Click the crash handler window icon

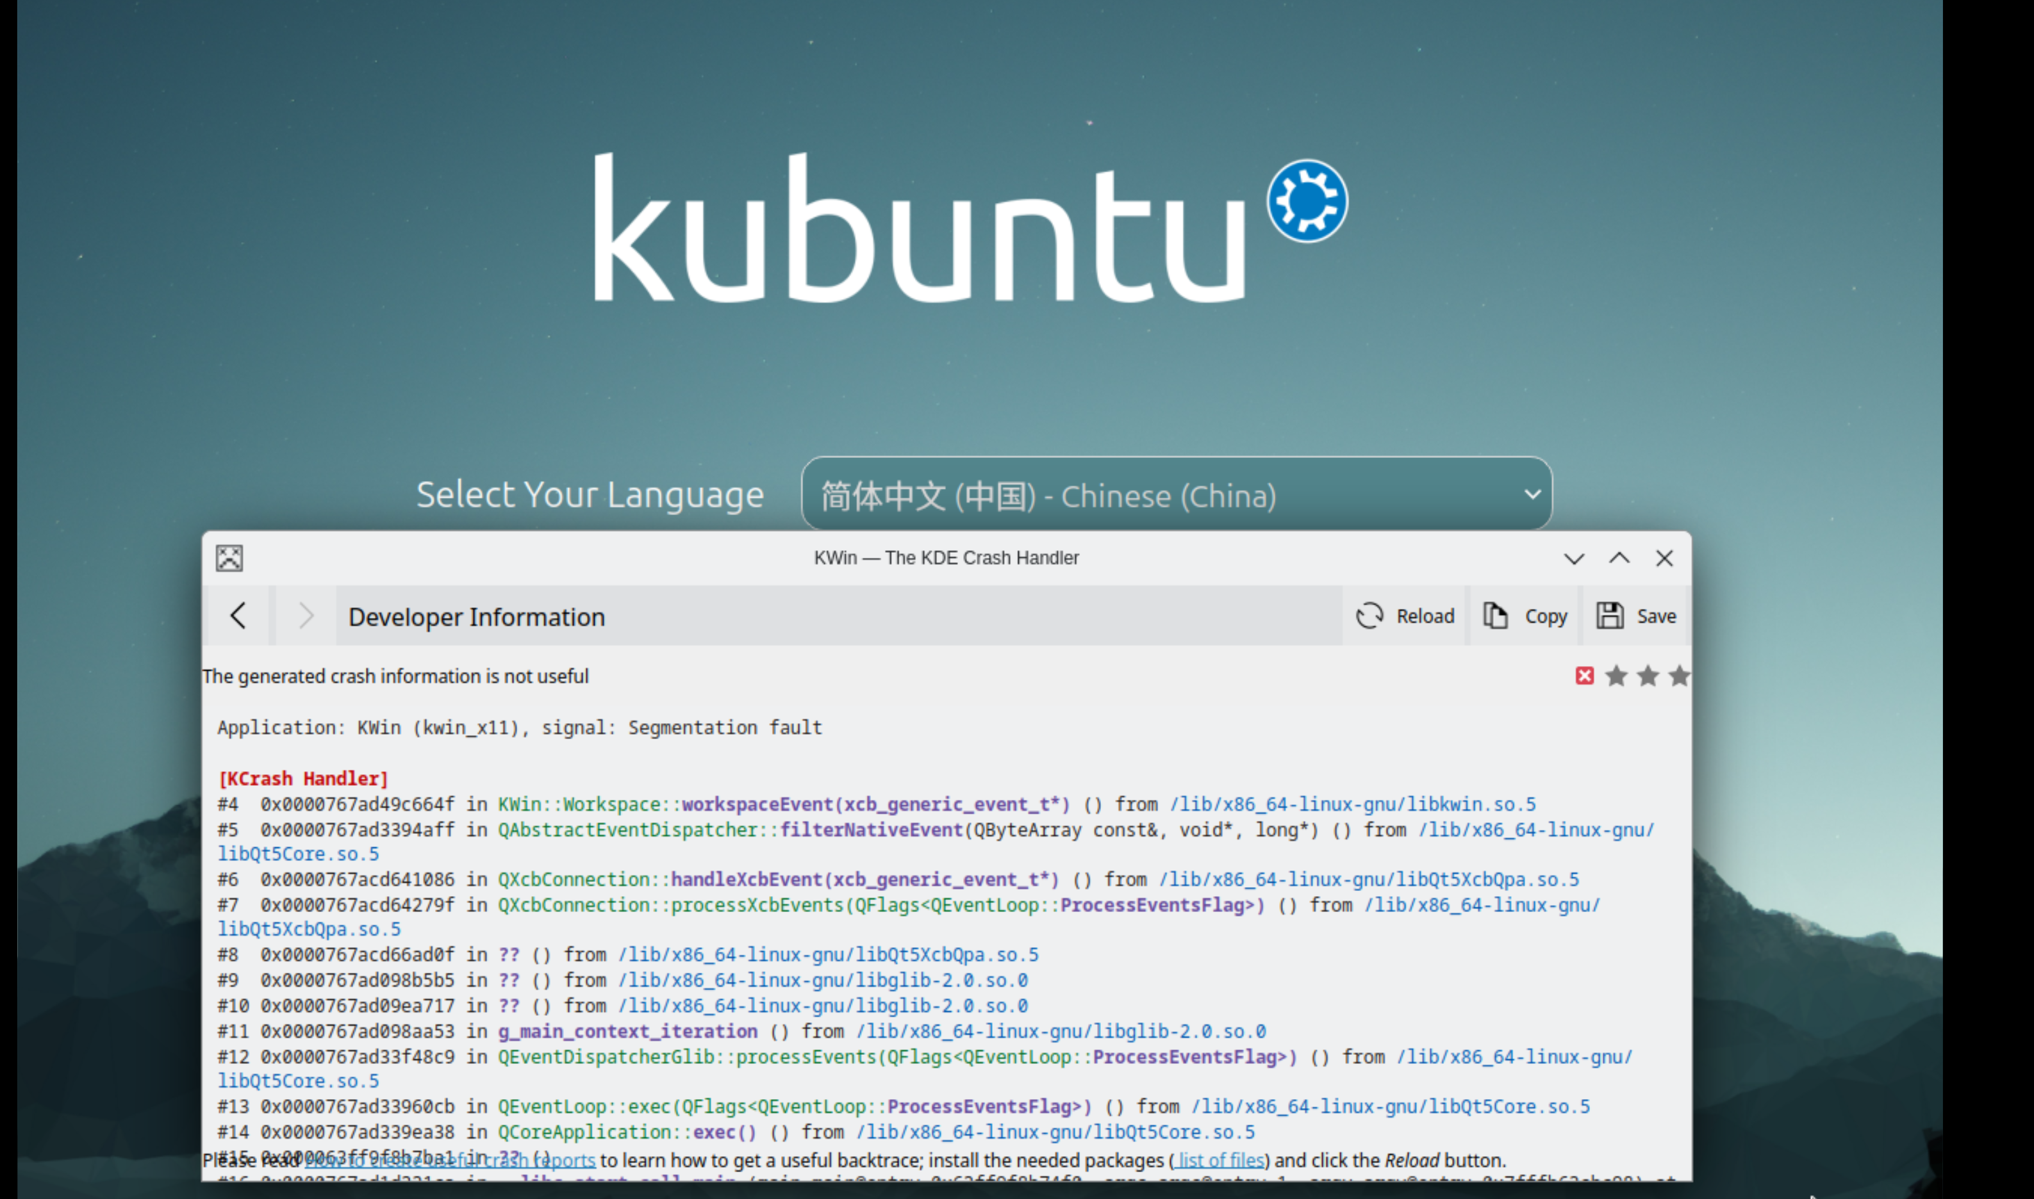[229, 559]
